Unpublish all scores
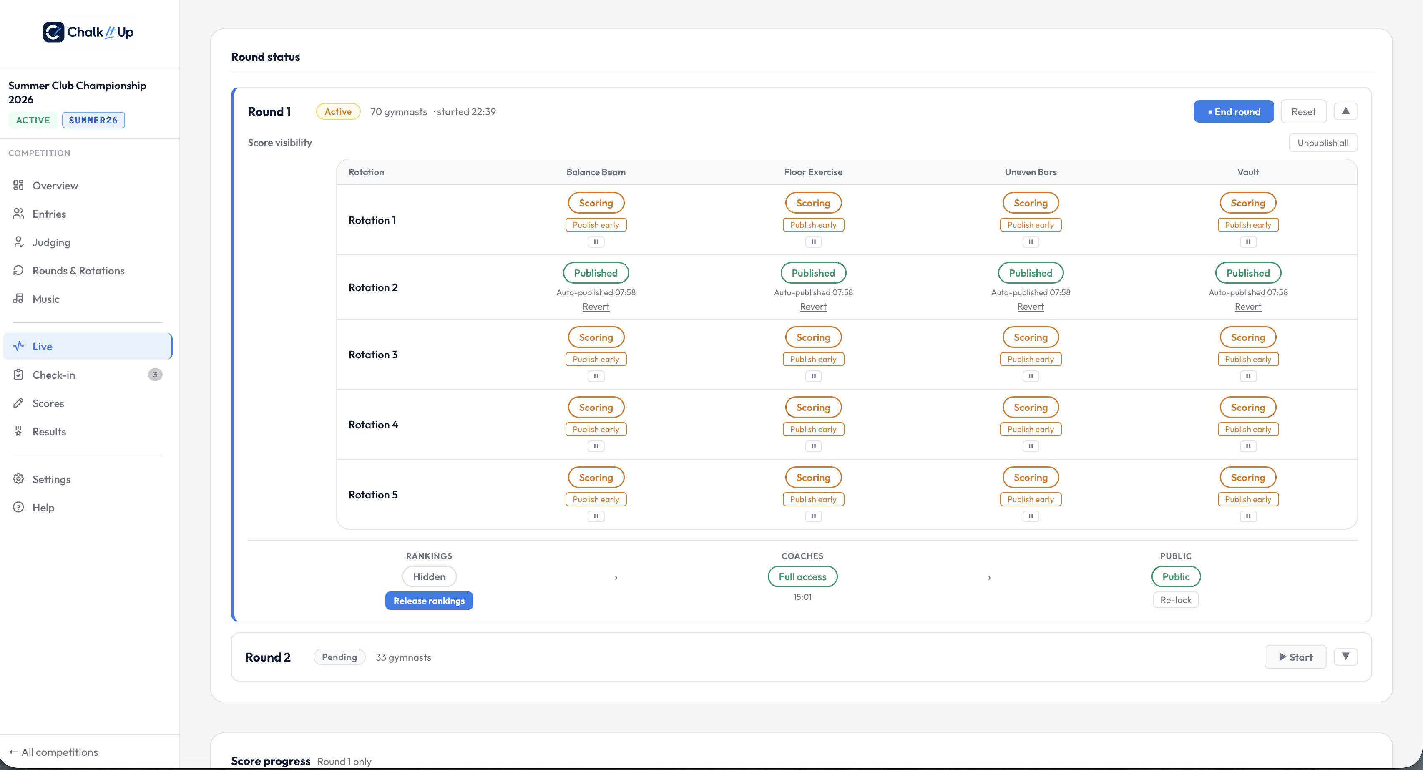The height and width of the screenshot is (770, 1423). tap(1322, 143)
